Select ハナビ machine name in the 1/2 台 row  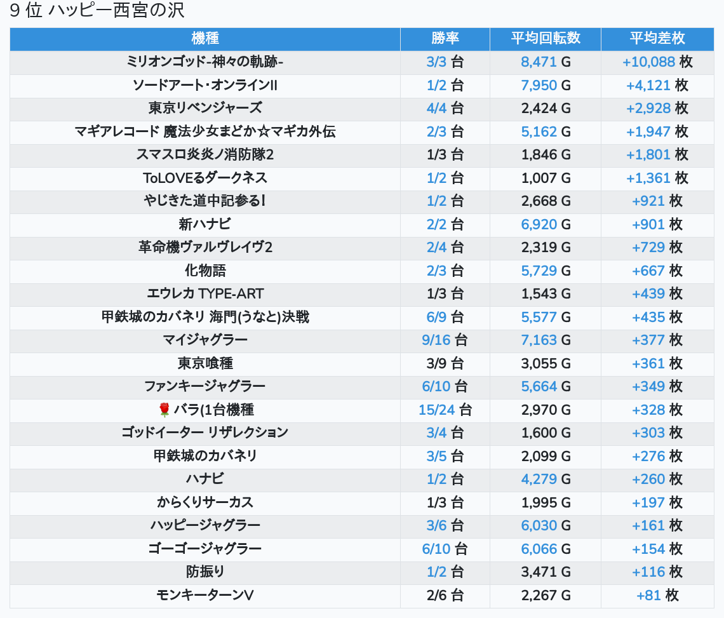click(205, 479)
